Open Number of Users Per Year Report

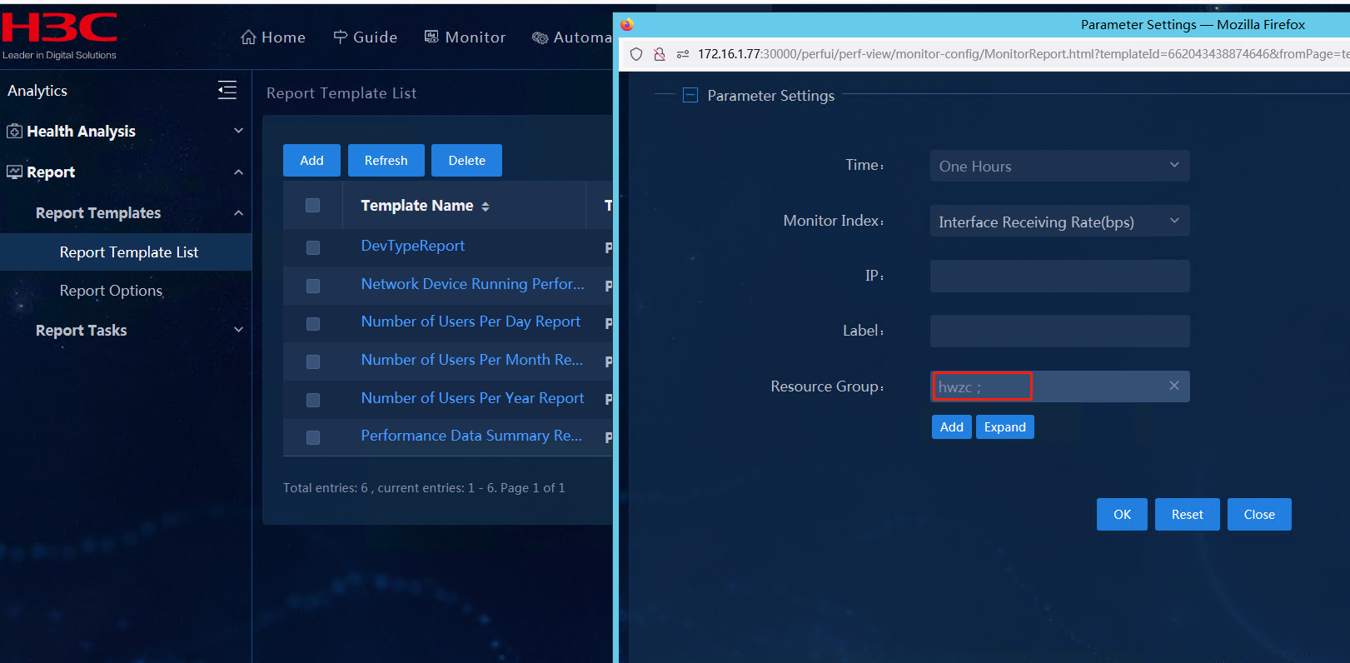(472, 398)
